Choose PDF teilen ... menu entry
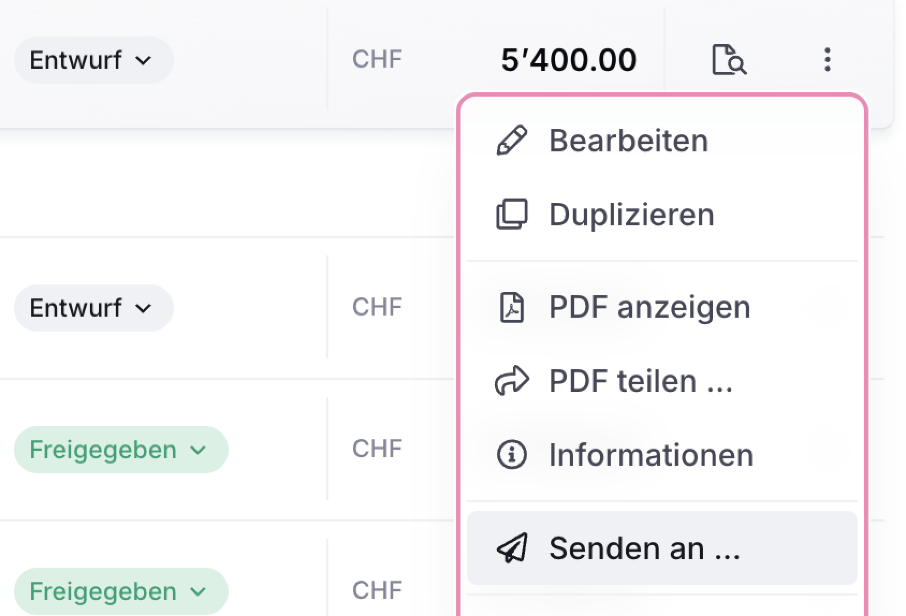 [662, 381]
